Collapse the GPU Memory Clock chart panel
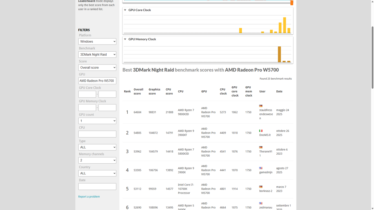 click(125, 39)
